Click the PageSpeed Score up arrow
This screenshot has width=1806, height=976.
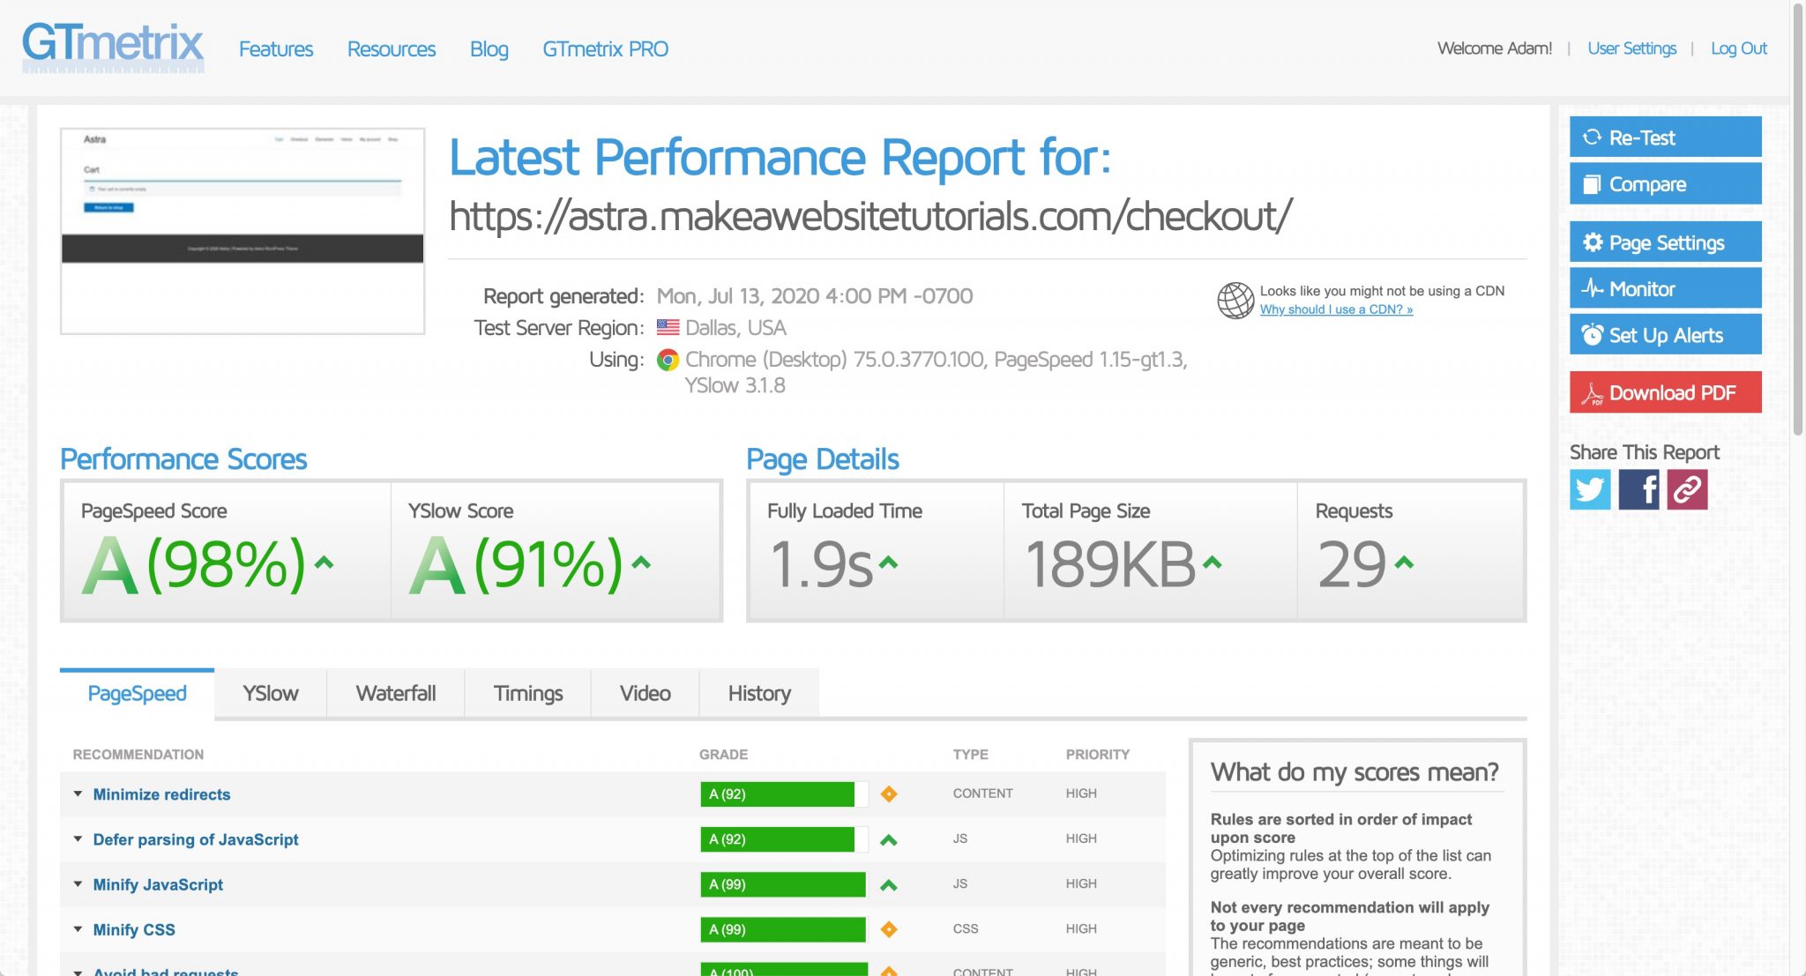tap(324, 562)
